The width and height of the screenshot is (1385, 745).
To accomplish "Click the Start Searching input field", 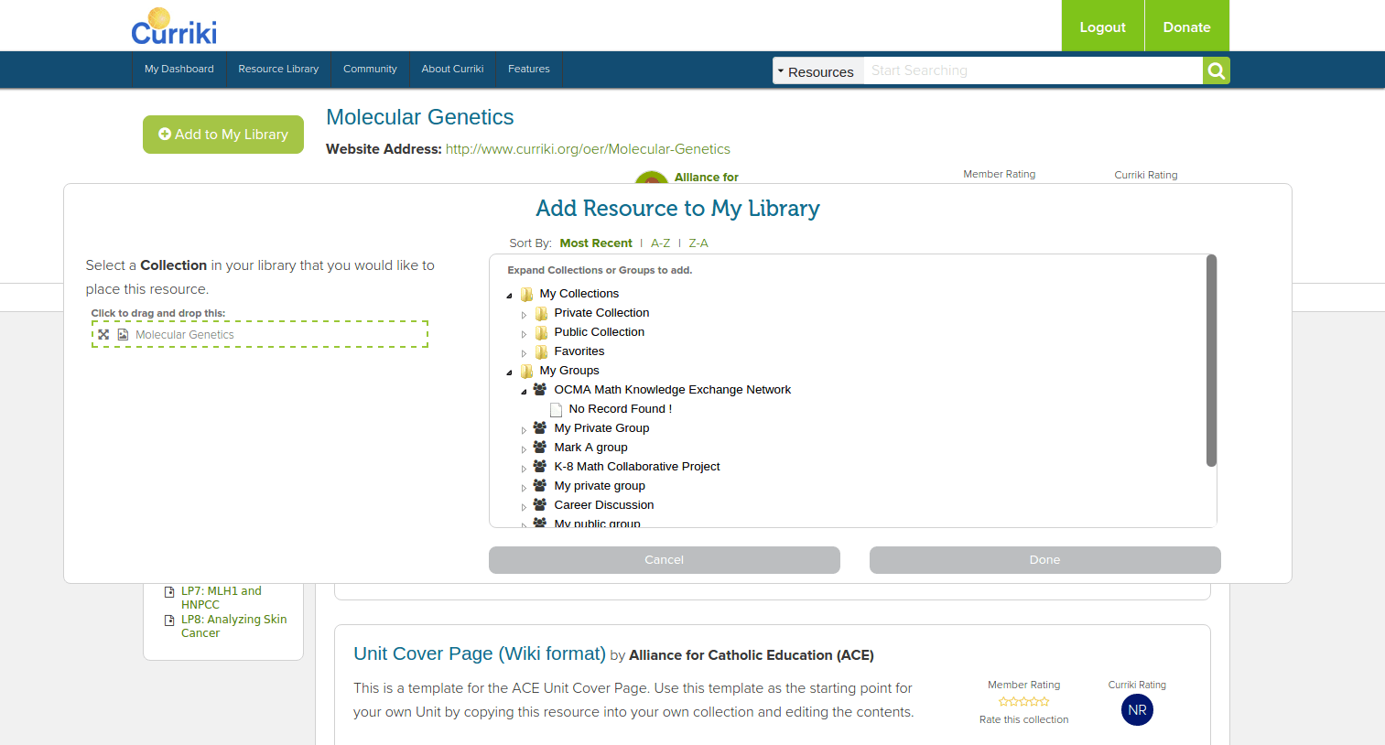I will click(1033, 70).
